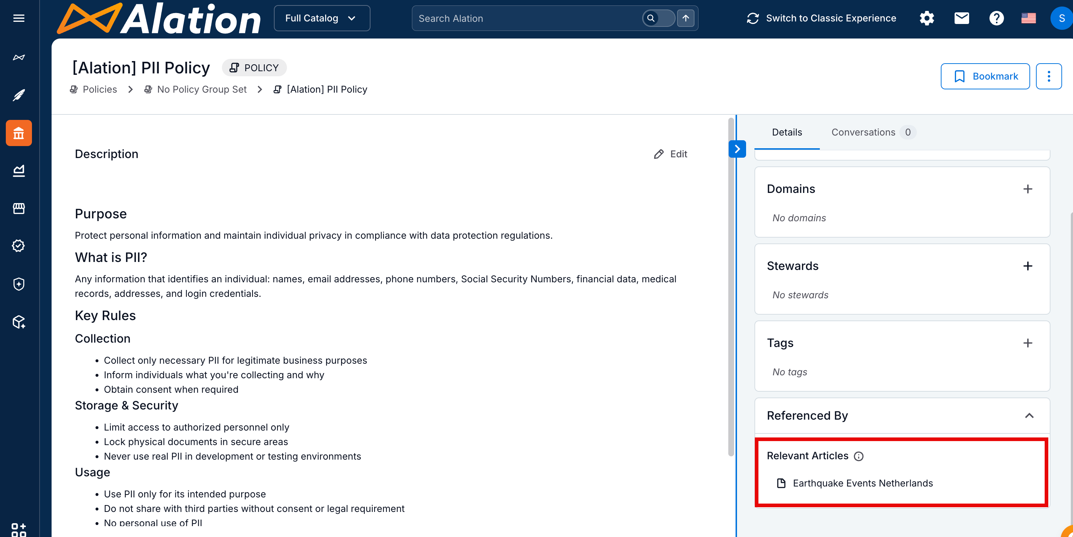Screen dimensions: 1073x537
Task: Open the feather compose icon in sidebar
Action: tap(19, 95)
